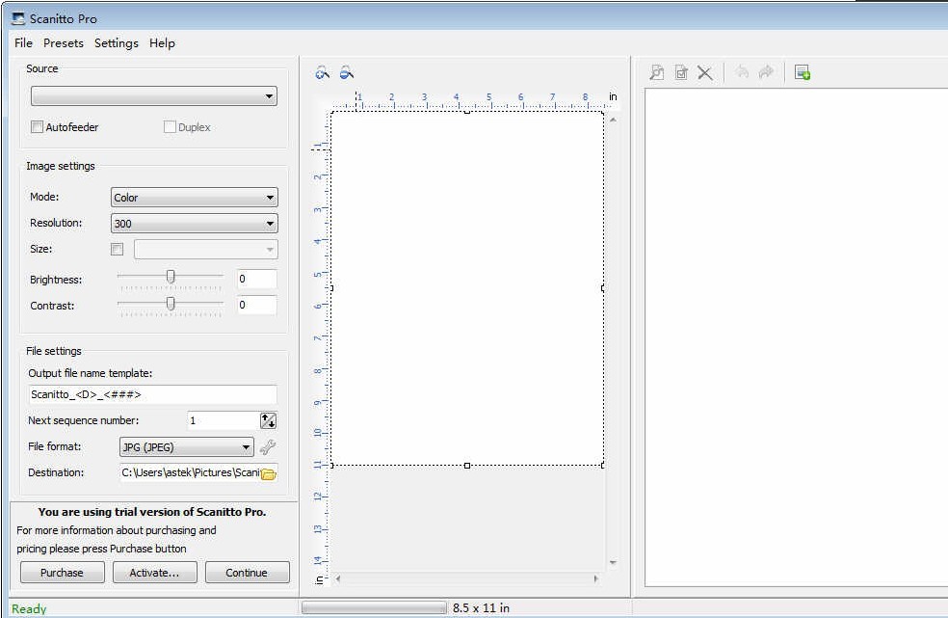
Task: Click the Activate... button
Action: [x=155, y=573]
